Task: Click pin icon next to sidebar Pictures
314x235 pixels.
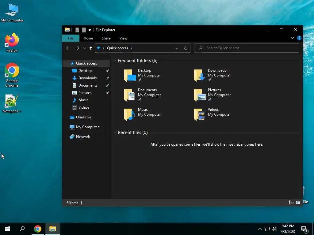Action: (x=108, y=93)
